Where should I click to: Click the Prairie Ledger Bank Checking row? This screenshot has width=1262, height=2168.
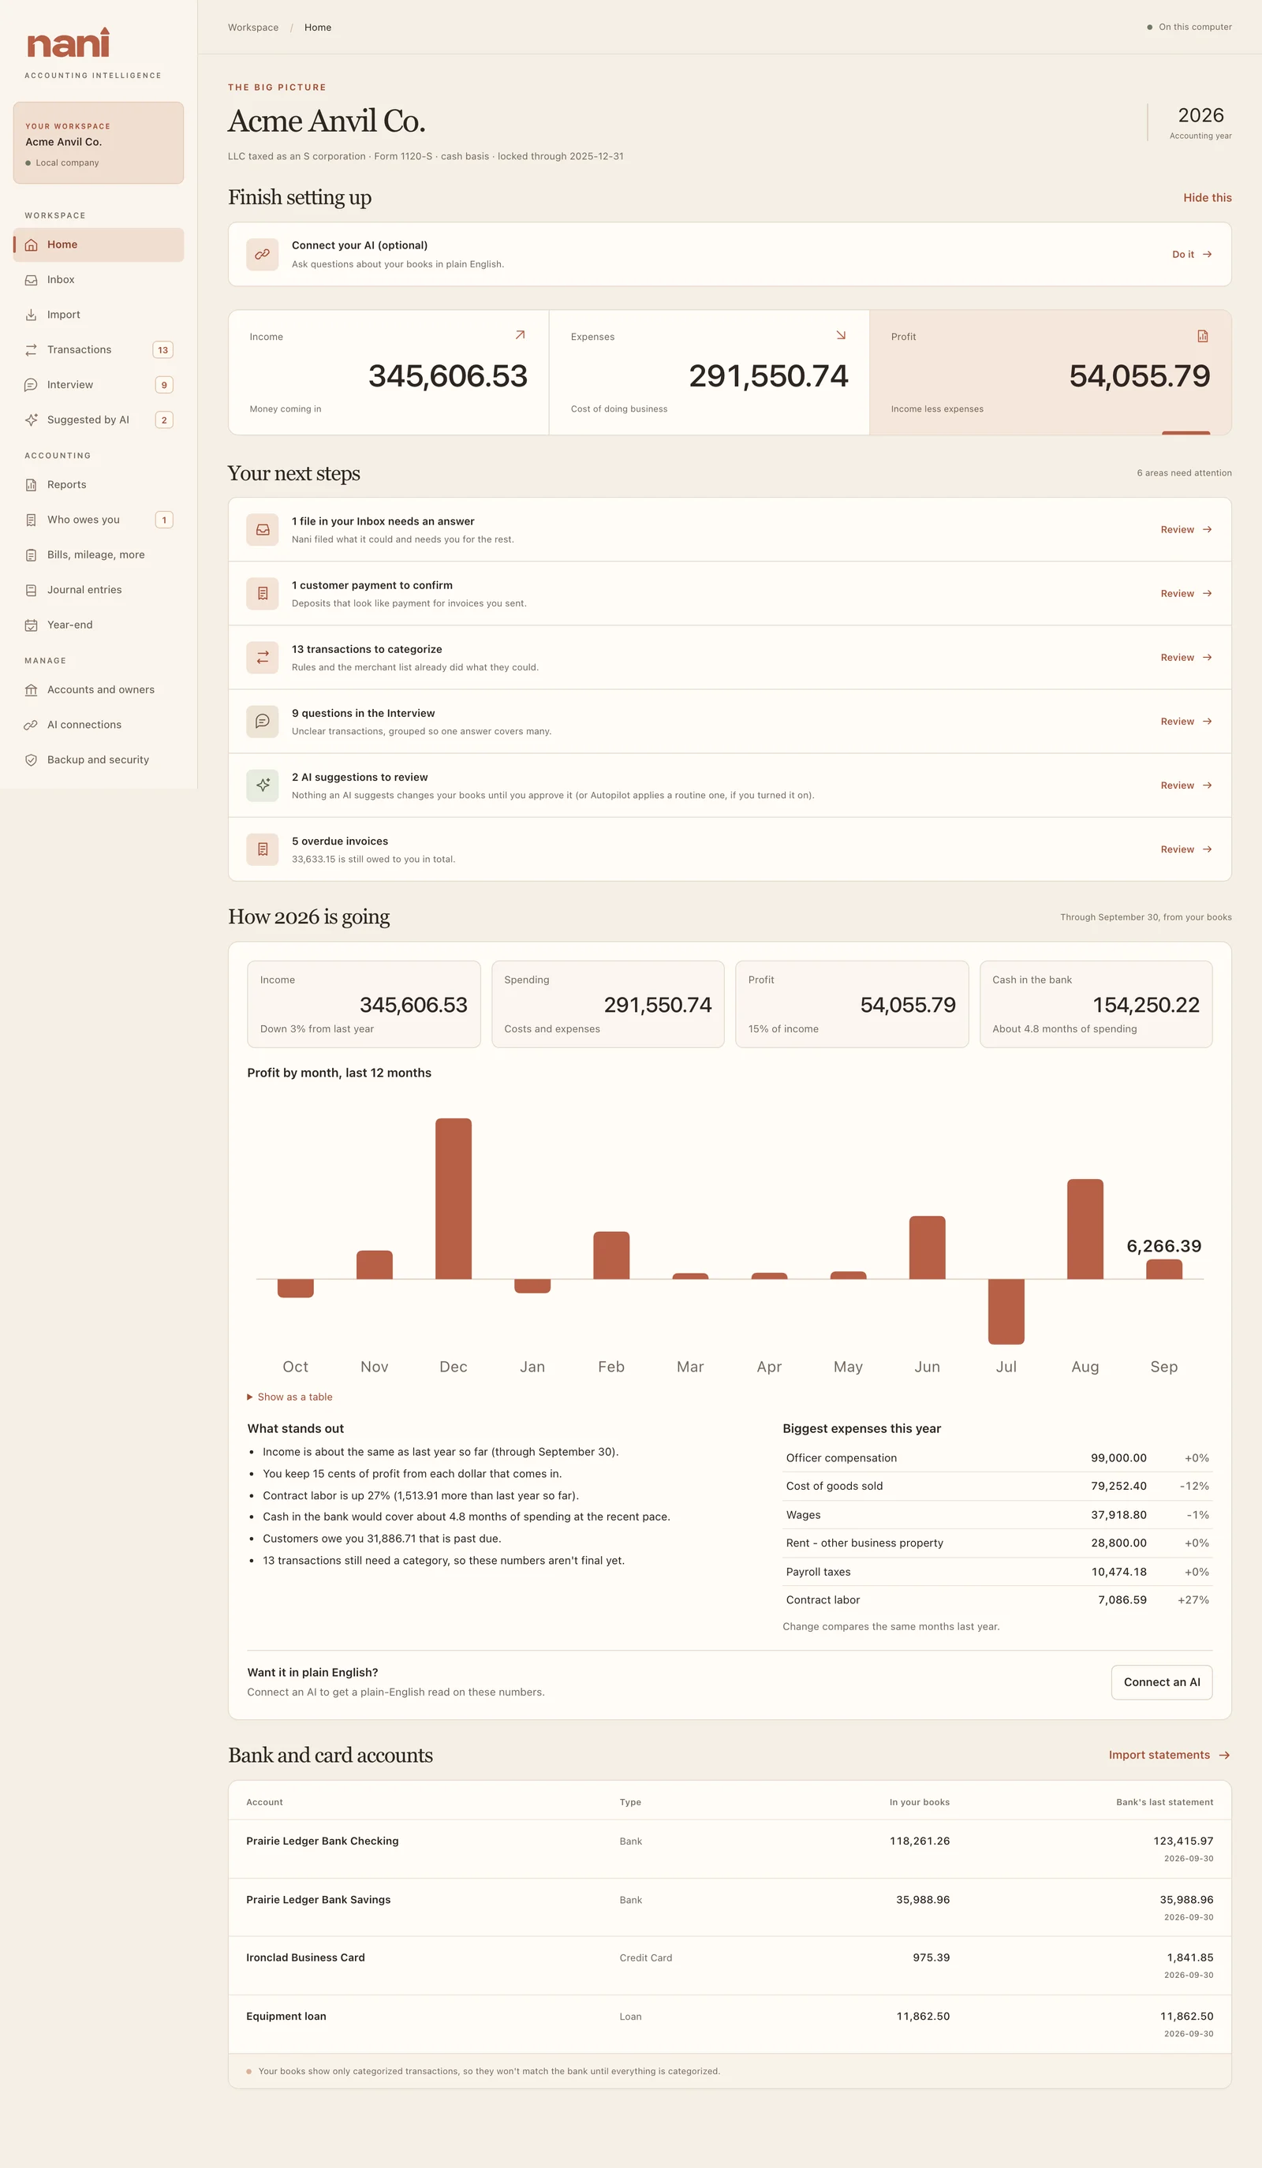[730, 1849]
